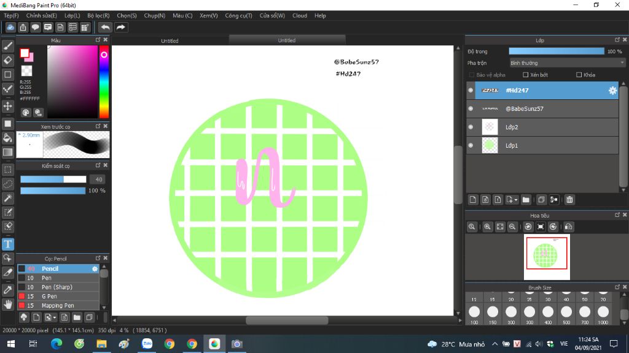
Task: Open the Tệp(F) menu
Action: pos(11,15)
